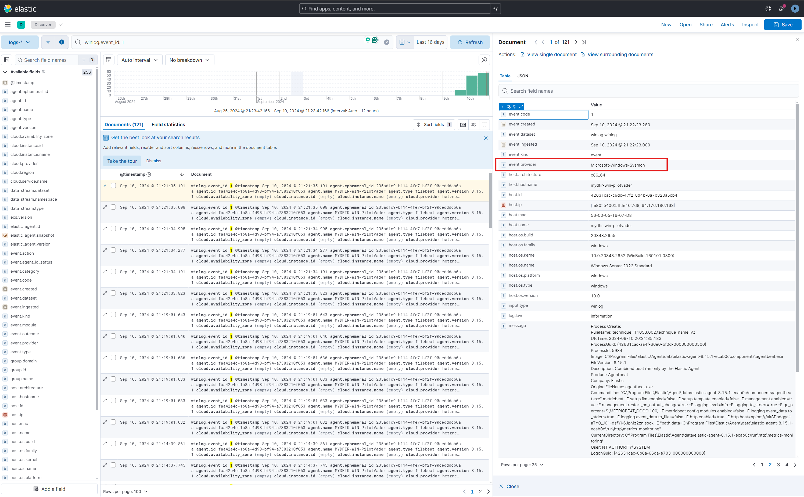This screenshot has width=804, height=497.
Task: Check the second document row checkbox
Action: [x=113, y=207]
